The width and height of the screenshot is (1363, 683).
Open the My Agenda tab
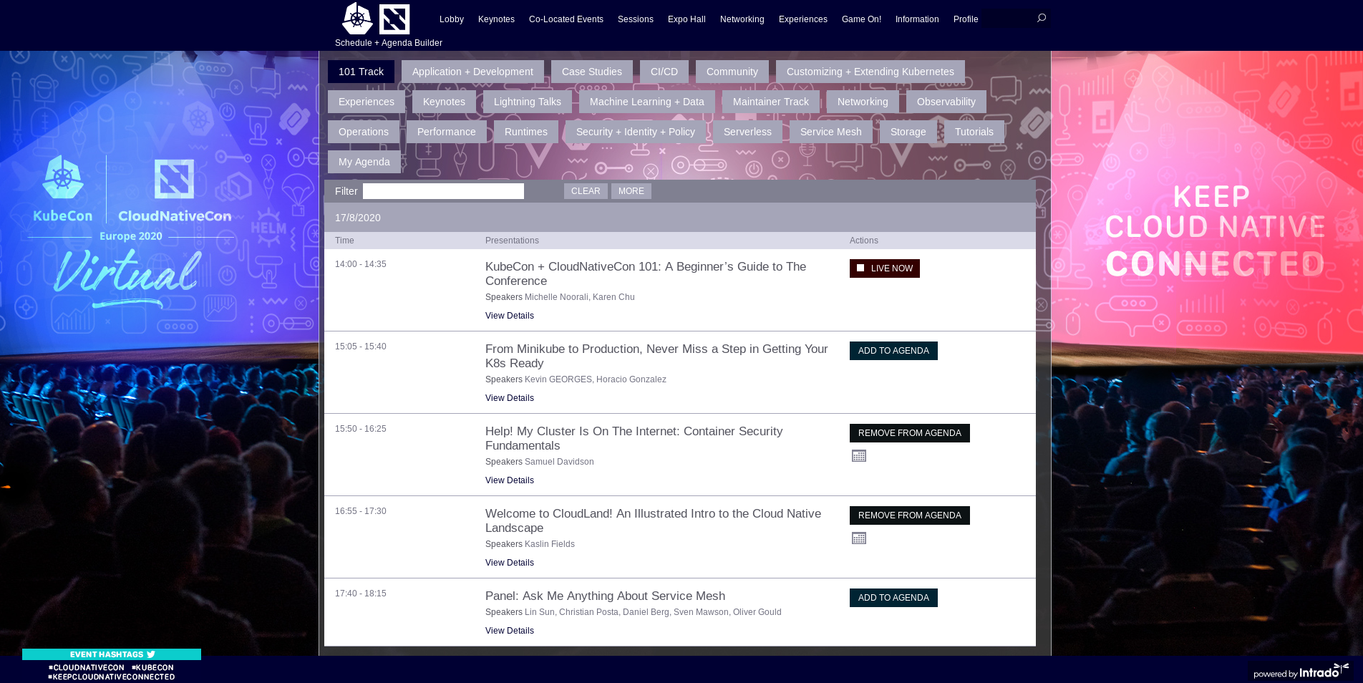point(364,162)
